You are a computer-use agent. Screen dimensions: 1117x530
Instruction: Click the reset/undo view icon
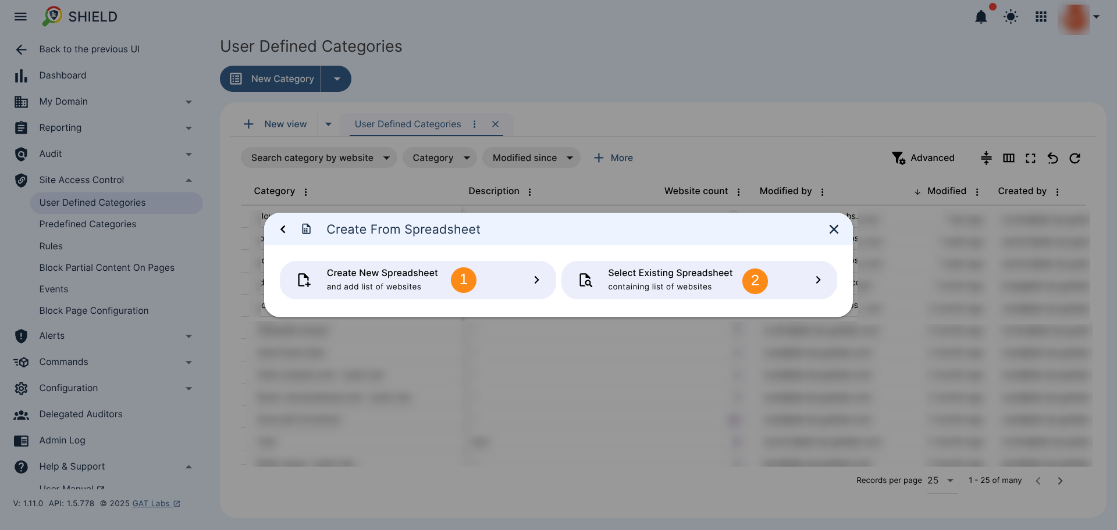coord(1052,158)
